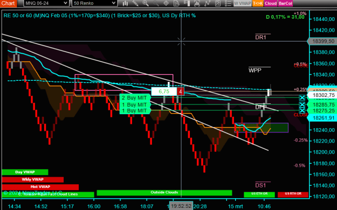Open the chart properties list icon
The height and width of the screenshot is (210, 337).
tap(228, 3)
